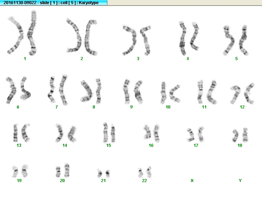Click chromosome label 6

point(18,107)
